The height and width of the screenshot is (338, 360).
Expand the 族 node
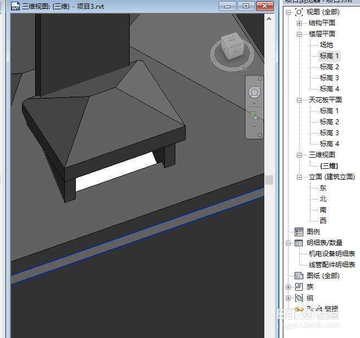288,287
